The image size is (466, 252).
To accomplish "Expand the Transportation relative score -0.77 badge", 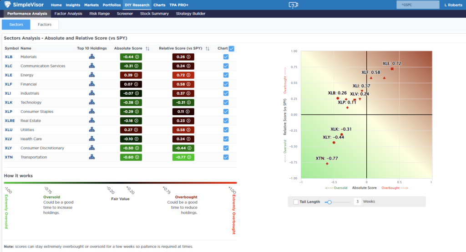I will pos(183,157).
